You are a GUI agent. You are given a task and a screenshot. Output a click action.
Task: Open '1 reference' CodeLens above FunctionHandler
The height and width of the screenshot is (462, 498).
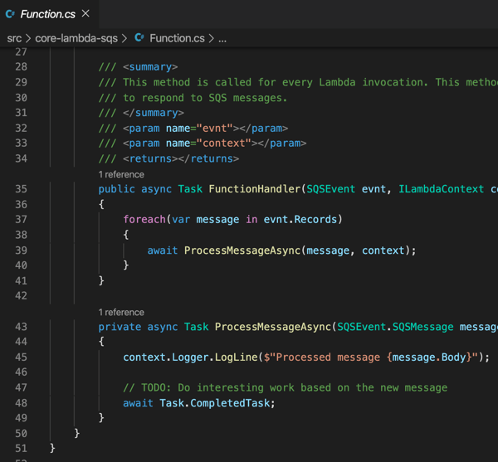tap(121, 174)
